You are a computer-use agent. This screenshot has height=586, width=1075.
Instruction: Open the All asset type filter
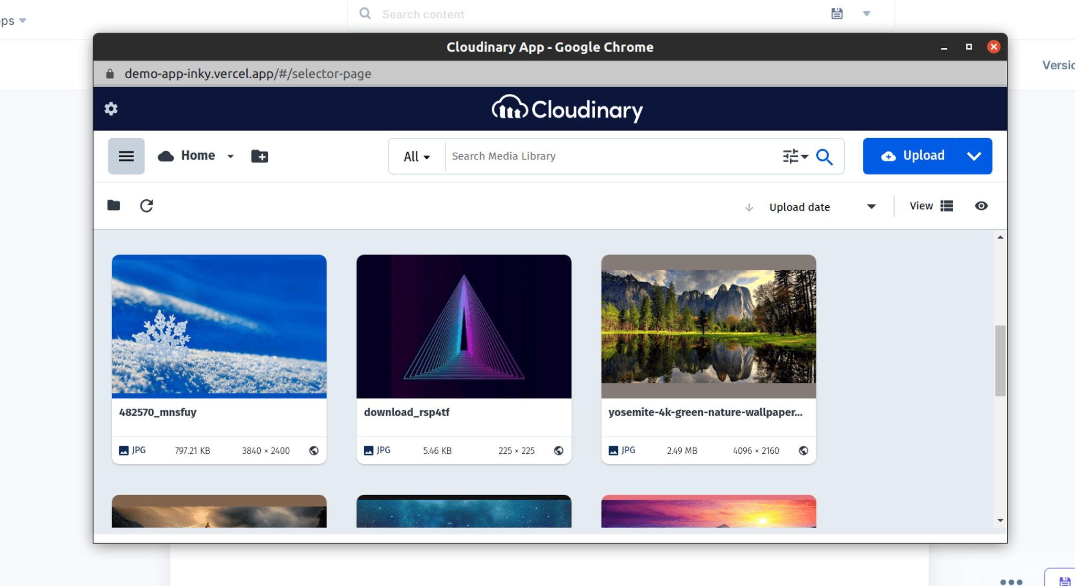pos(417,156)
